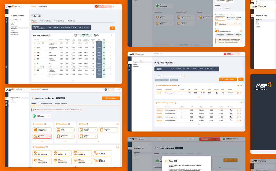This screenshot has width=276, height=171.
Task: Click the orange filter button in Facturación
Action: click(x=112, y=28)
